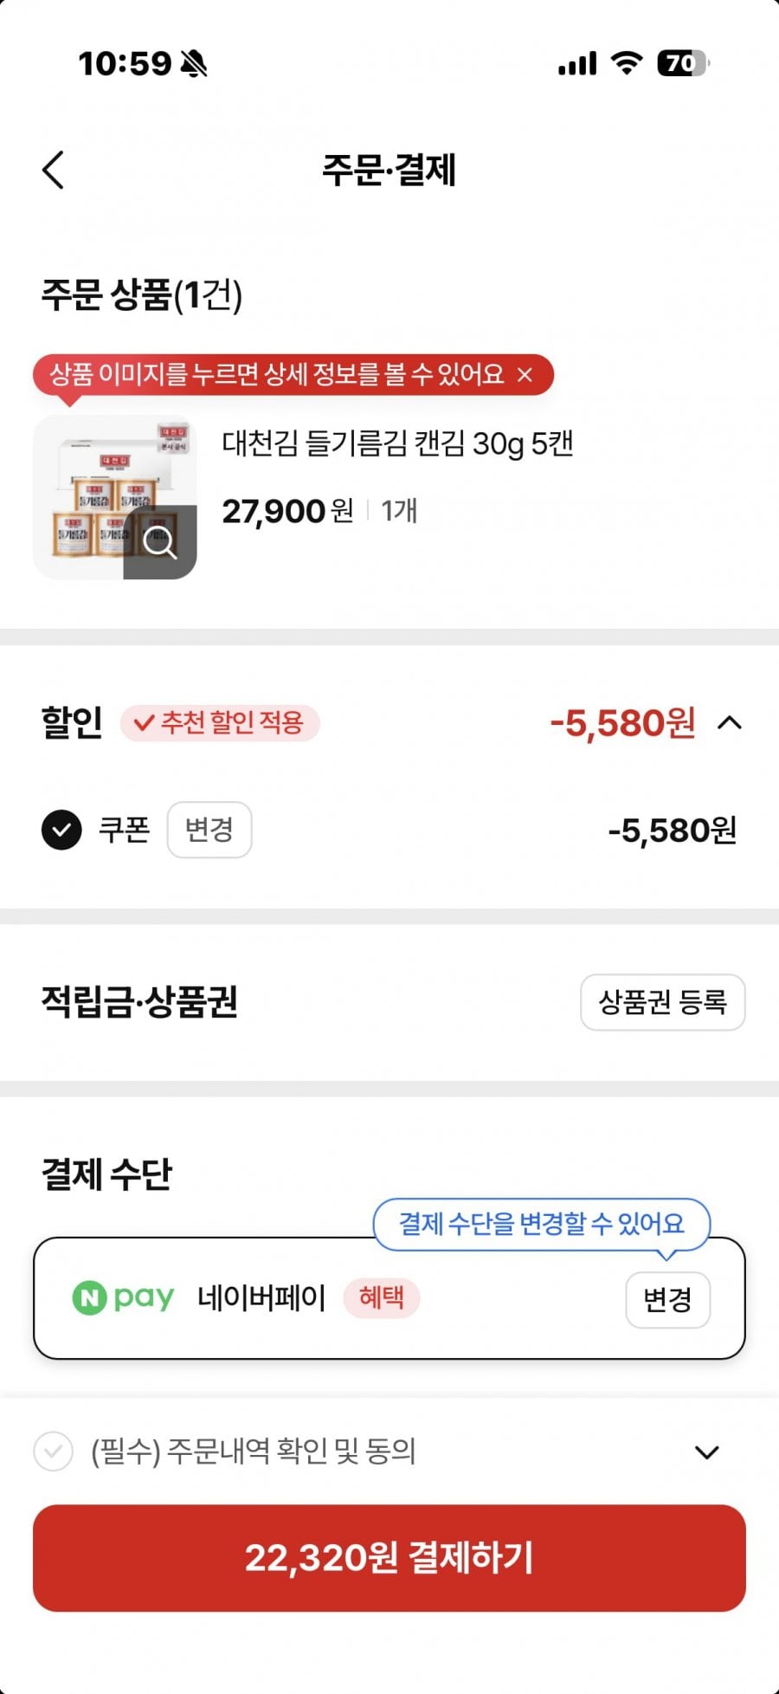Screen dimensions: 779x1694
Task: Tap the magnifier icon on product image
Action: (x=160, y=543)
